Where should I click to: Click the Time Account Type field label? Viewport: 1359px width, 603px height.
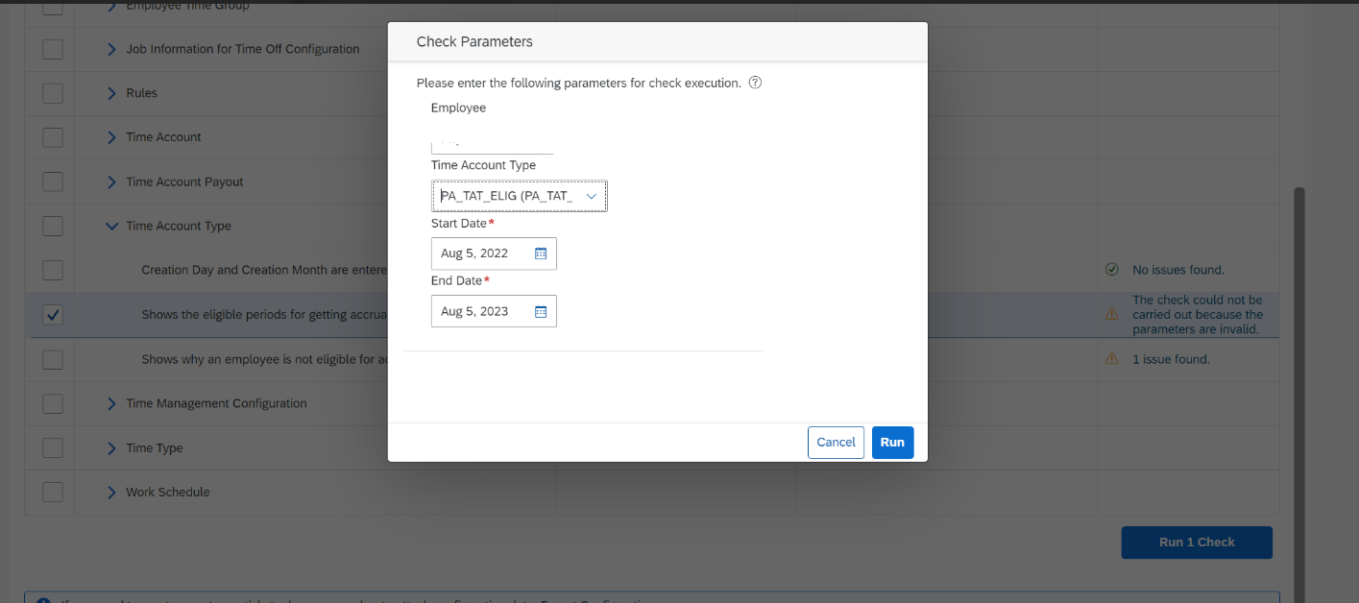coord(483,165)
